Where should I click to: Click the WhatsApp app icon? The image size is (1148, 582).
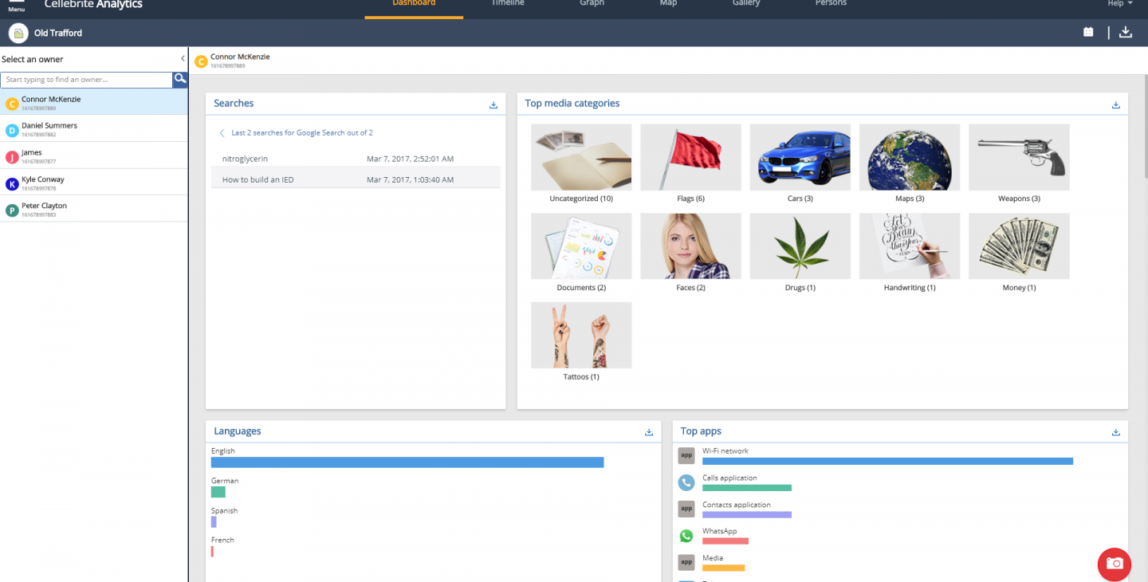tap(686, 536)
